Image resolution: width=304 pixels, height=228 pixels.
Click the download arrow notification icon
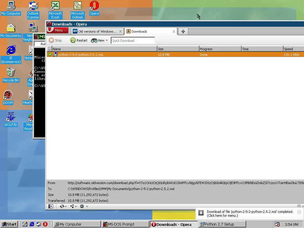click(x=201, y=213)
